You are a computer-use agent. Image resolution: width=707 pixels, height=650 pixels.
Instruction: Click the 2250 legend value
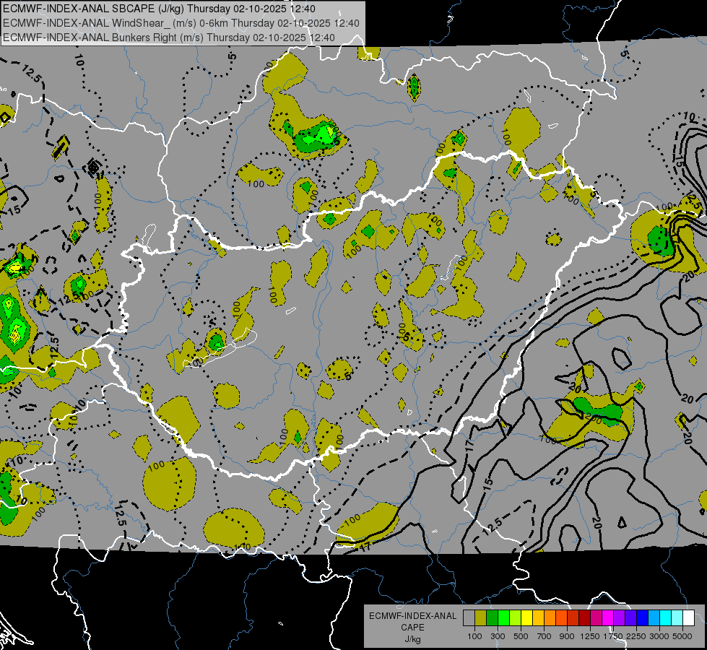(636, 636)
